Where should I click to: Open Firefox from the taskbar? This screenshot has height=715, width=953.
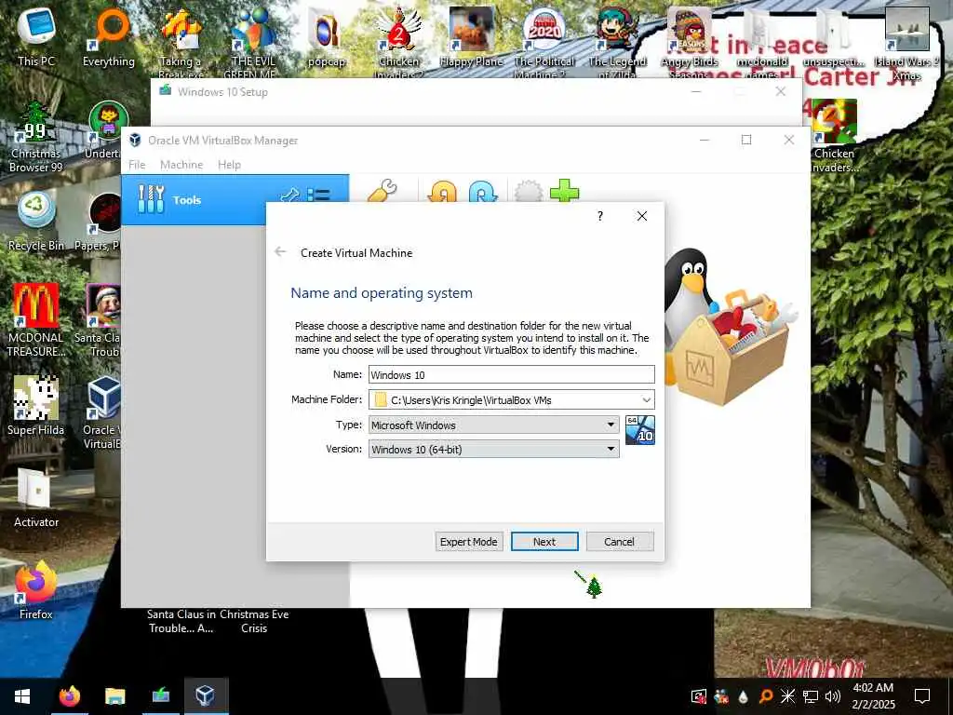point(70,695)
